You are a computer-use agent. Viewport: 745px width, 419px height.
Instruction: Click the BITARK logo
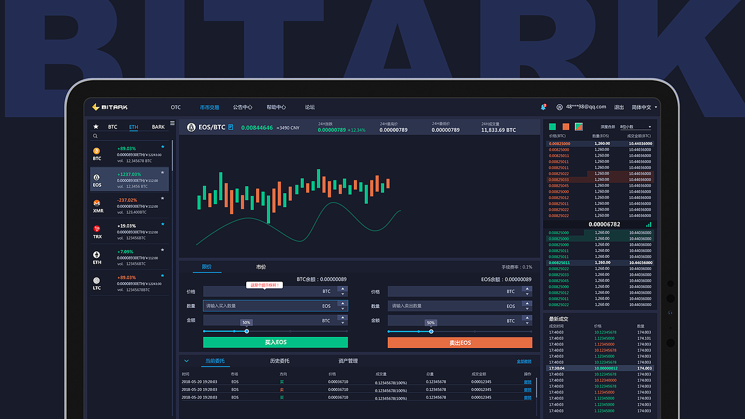(x=110, y=107)
